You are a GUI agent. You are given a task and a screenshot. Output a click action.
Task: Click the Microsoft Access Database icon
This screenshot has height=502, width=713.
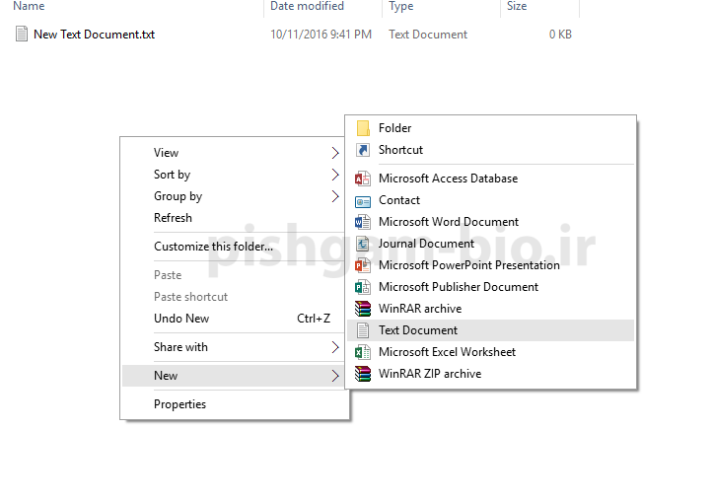pos(363,179)
